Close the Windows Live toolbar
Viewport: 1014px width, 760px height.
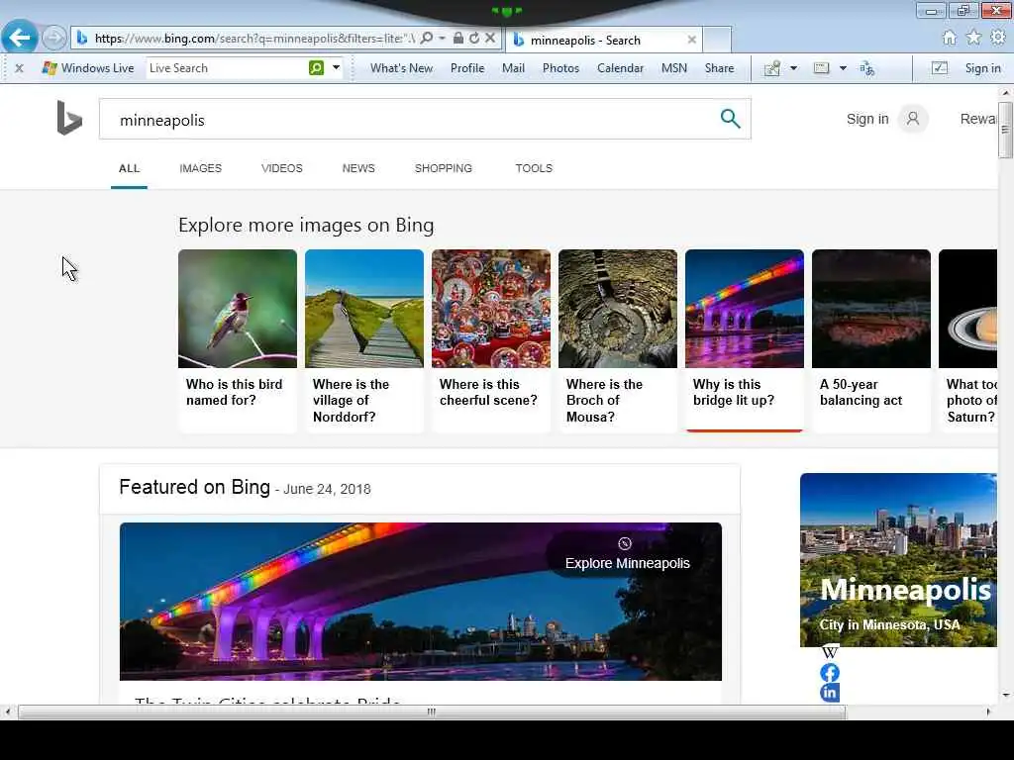tap(20, 68)
